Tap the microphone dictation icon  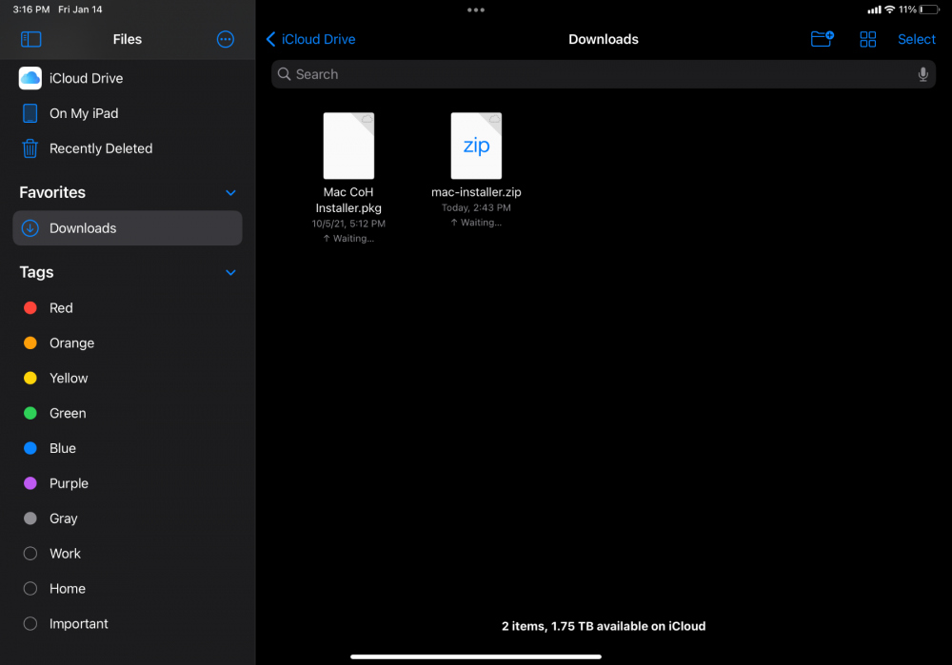coord(922,74)
